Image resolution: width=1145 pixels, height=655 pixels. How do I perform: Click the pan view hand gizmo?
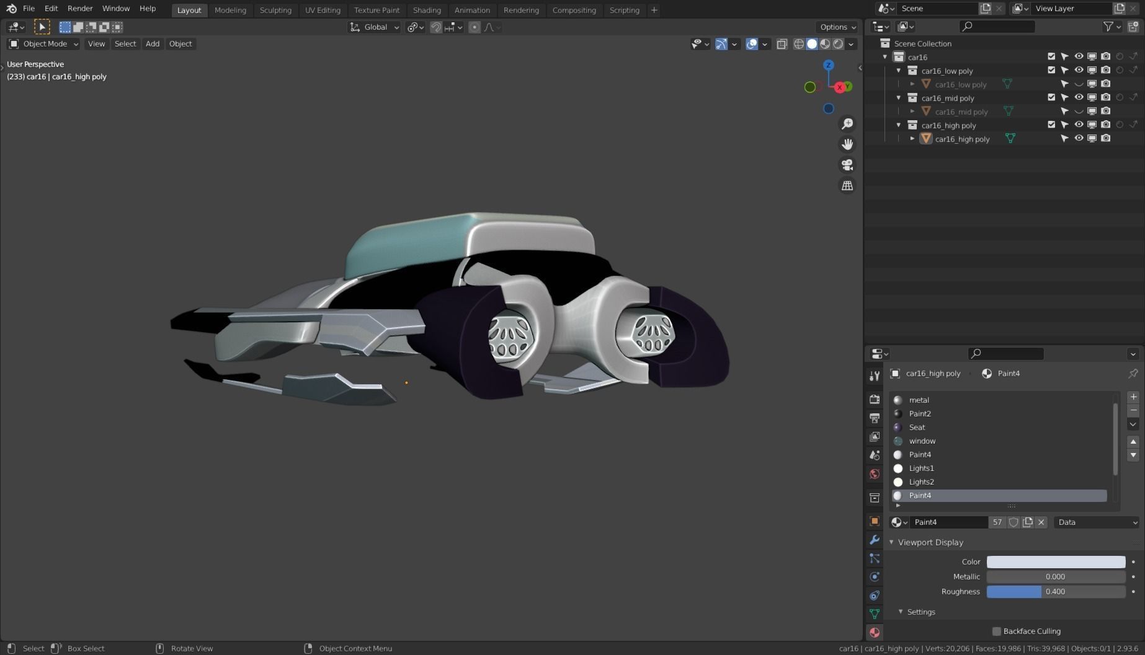point(847,144)
